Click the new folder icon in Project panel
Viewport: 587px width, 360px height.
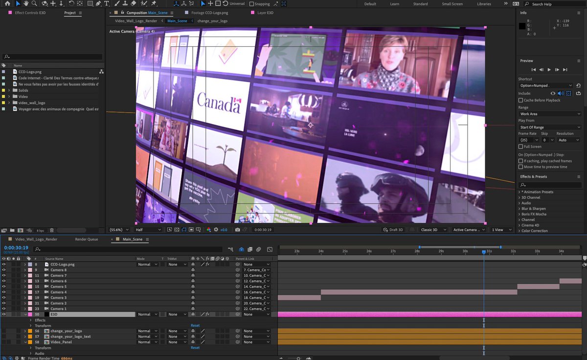click(11, 230)
